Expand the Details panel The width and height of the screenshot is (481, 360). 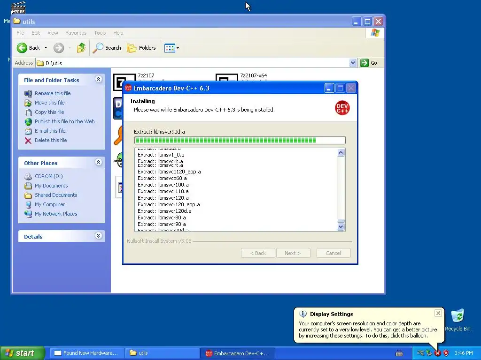[99, 236]
